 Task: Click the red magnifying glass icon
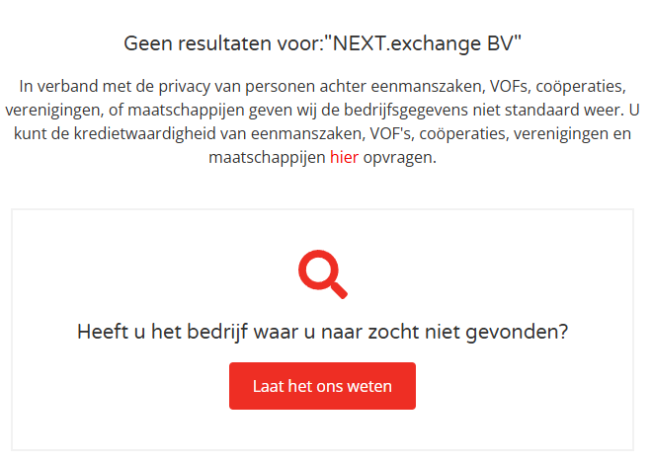(x=322, y=274)
